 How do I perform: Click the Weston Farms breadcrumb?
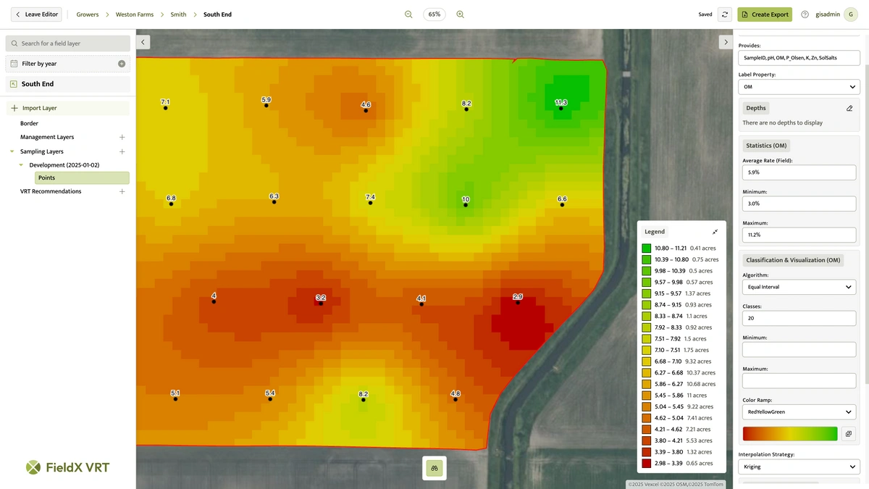click(x=134, y=14)
